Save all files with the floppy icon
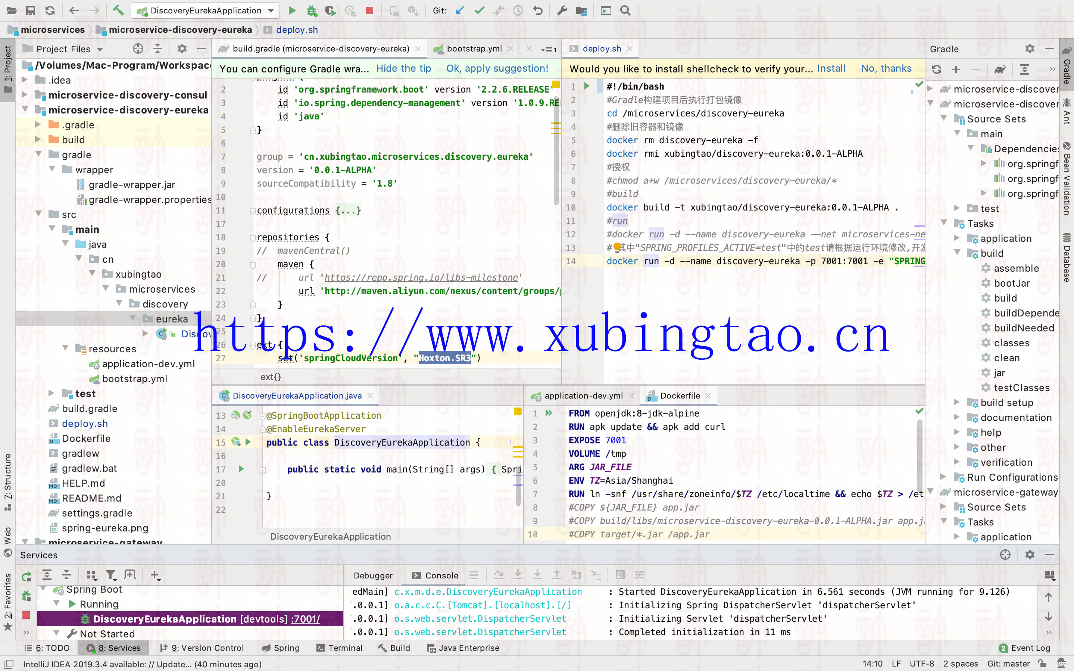 point(31,11)
